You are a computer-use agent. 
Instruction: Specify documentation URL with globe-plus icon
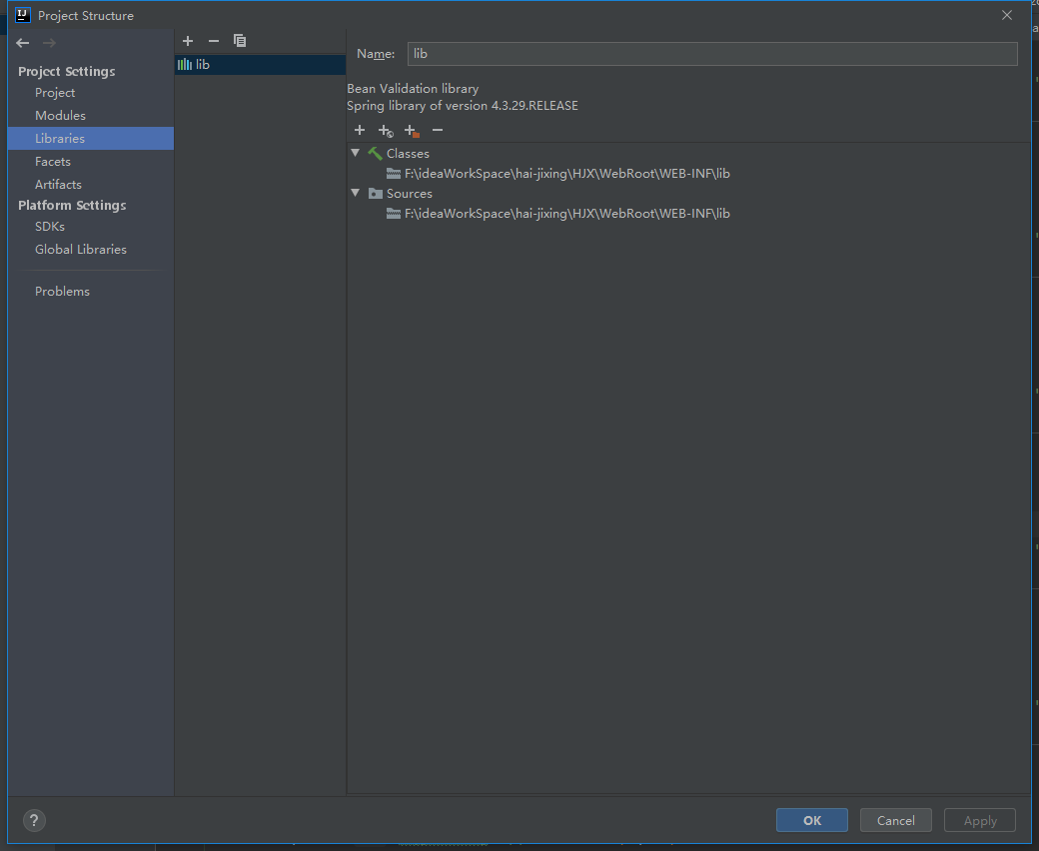386,131
